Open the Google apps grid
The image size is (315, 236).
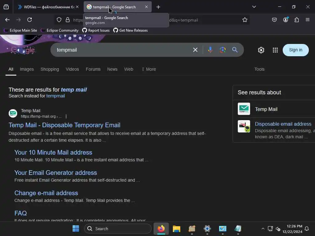click(x=275, y=50)
